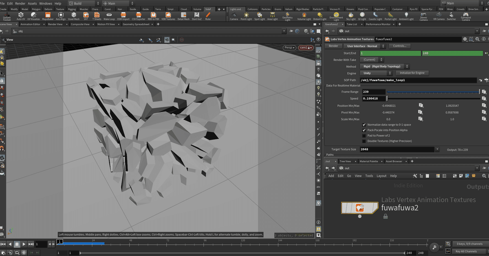Launch the CSV Exporter shelf tool
This screenshot has width=489, height=256.
tap(139, 16)
